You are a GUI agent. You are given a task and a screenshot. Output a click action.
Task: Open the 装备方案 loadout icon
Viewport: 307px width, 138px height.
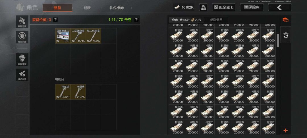[22, 22]
